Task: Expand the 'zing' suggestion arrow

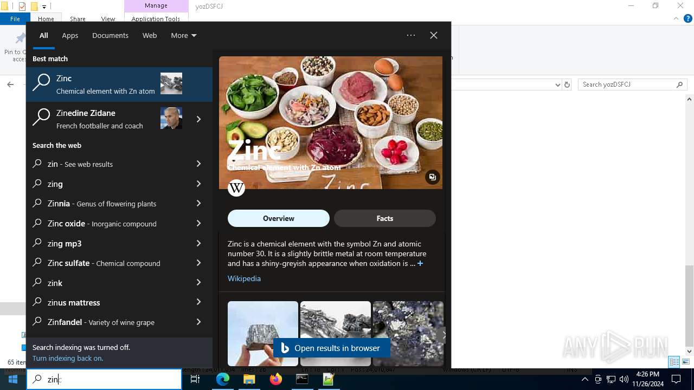Action: click(x=198, y=184)
